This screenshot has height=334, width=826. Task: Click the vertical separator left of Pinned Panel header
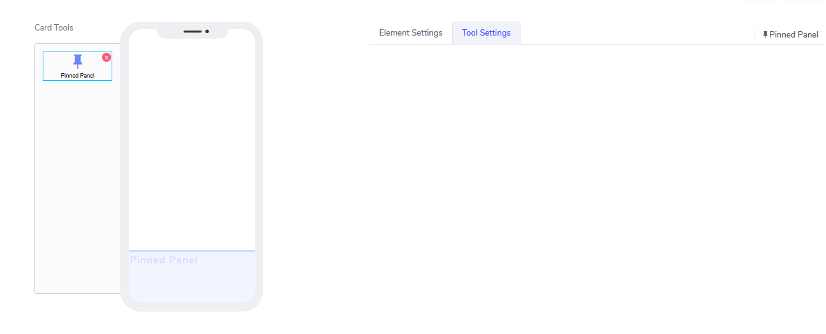coord(755,35)
